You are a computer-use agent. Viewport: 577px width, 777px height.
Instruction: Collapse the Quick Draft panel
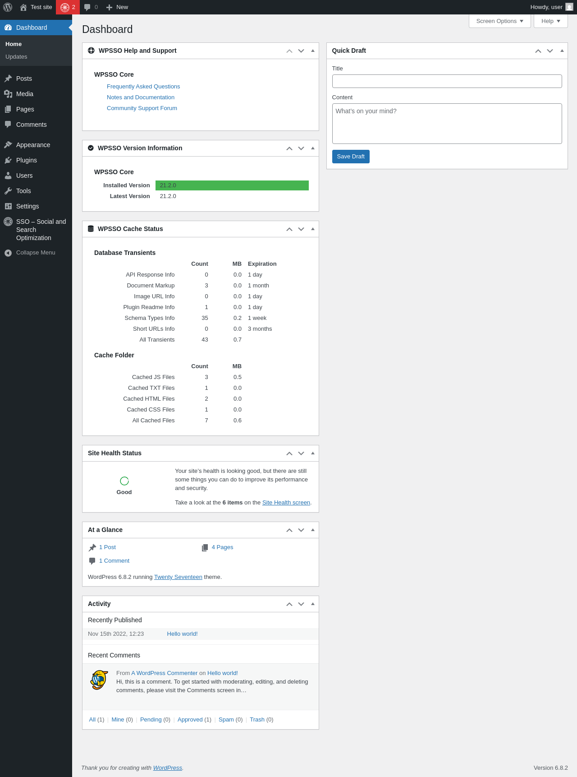562,51
